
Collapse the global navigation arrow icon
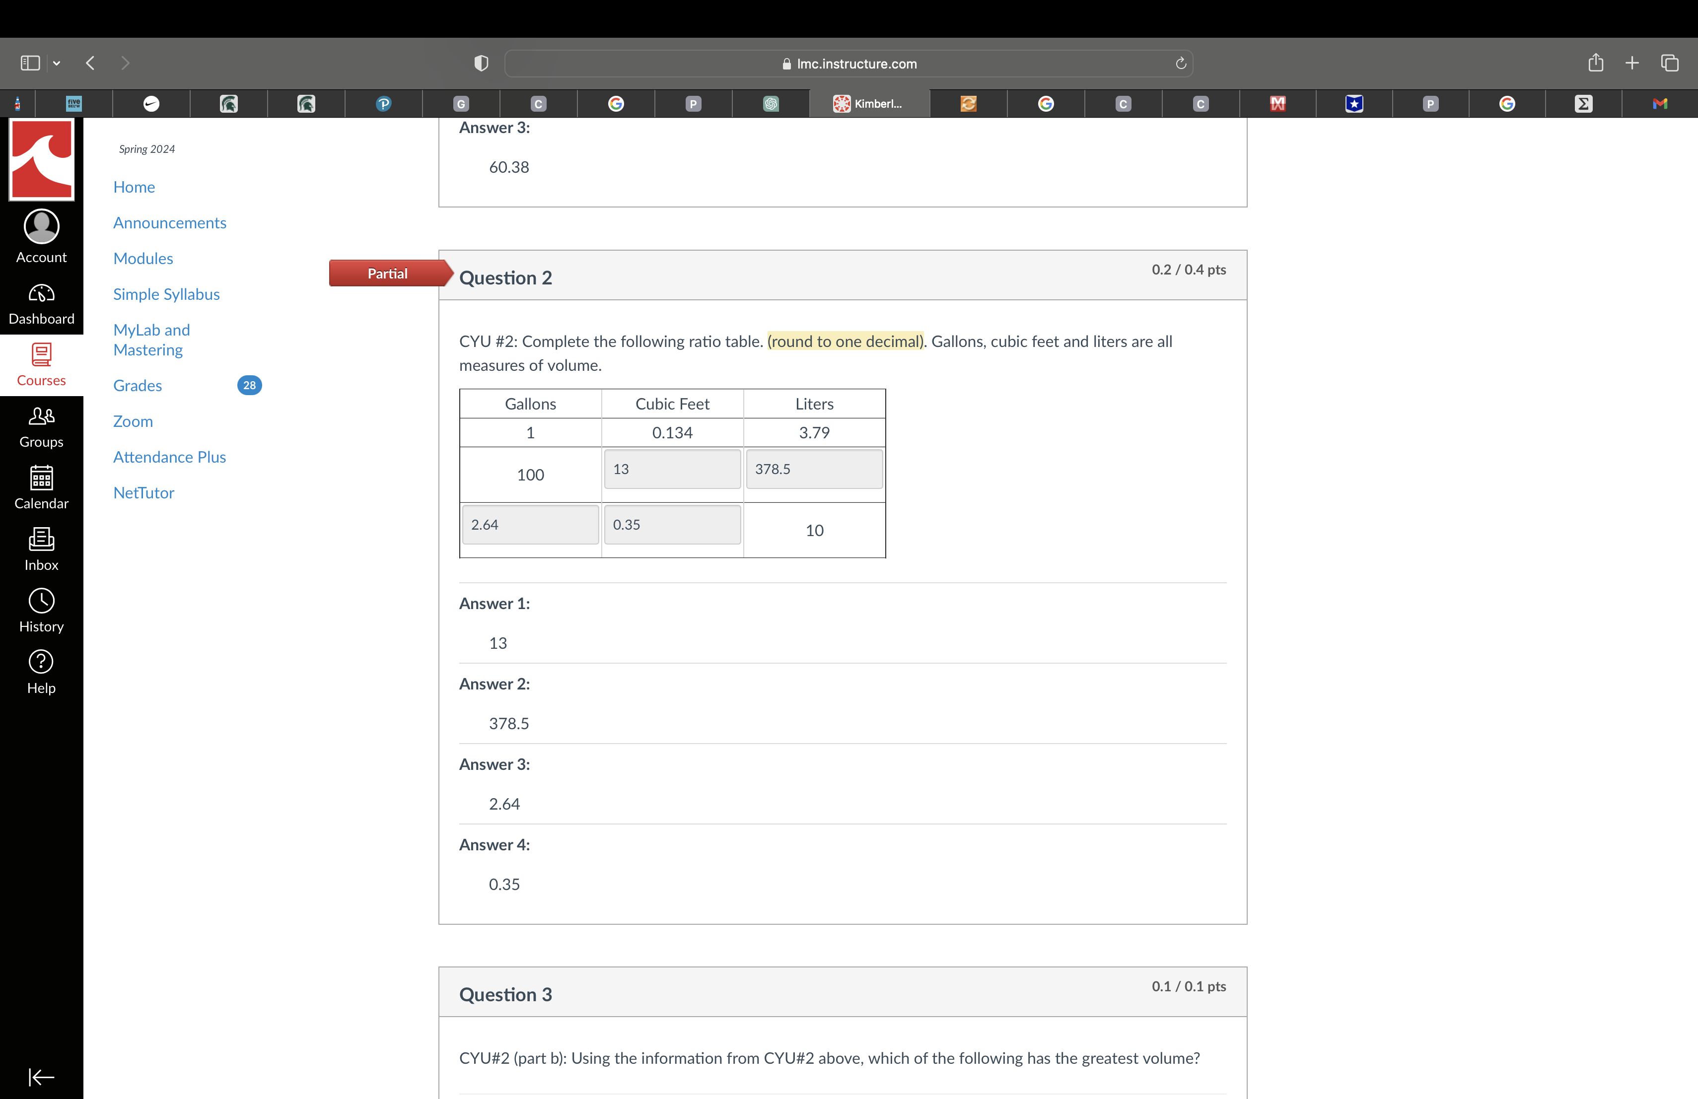pyautogui.click(x=41, y=1077)
